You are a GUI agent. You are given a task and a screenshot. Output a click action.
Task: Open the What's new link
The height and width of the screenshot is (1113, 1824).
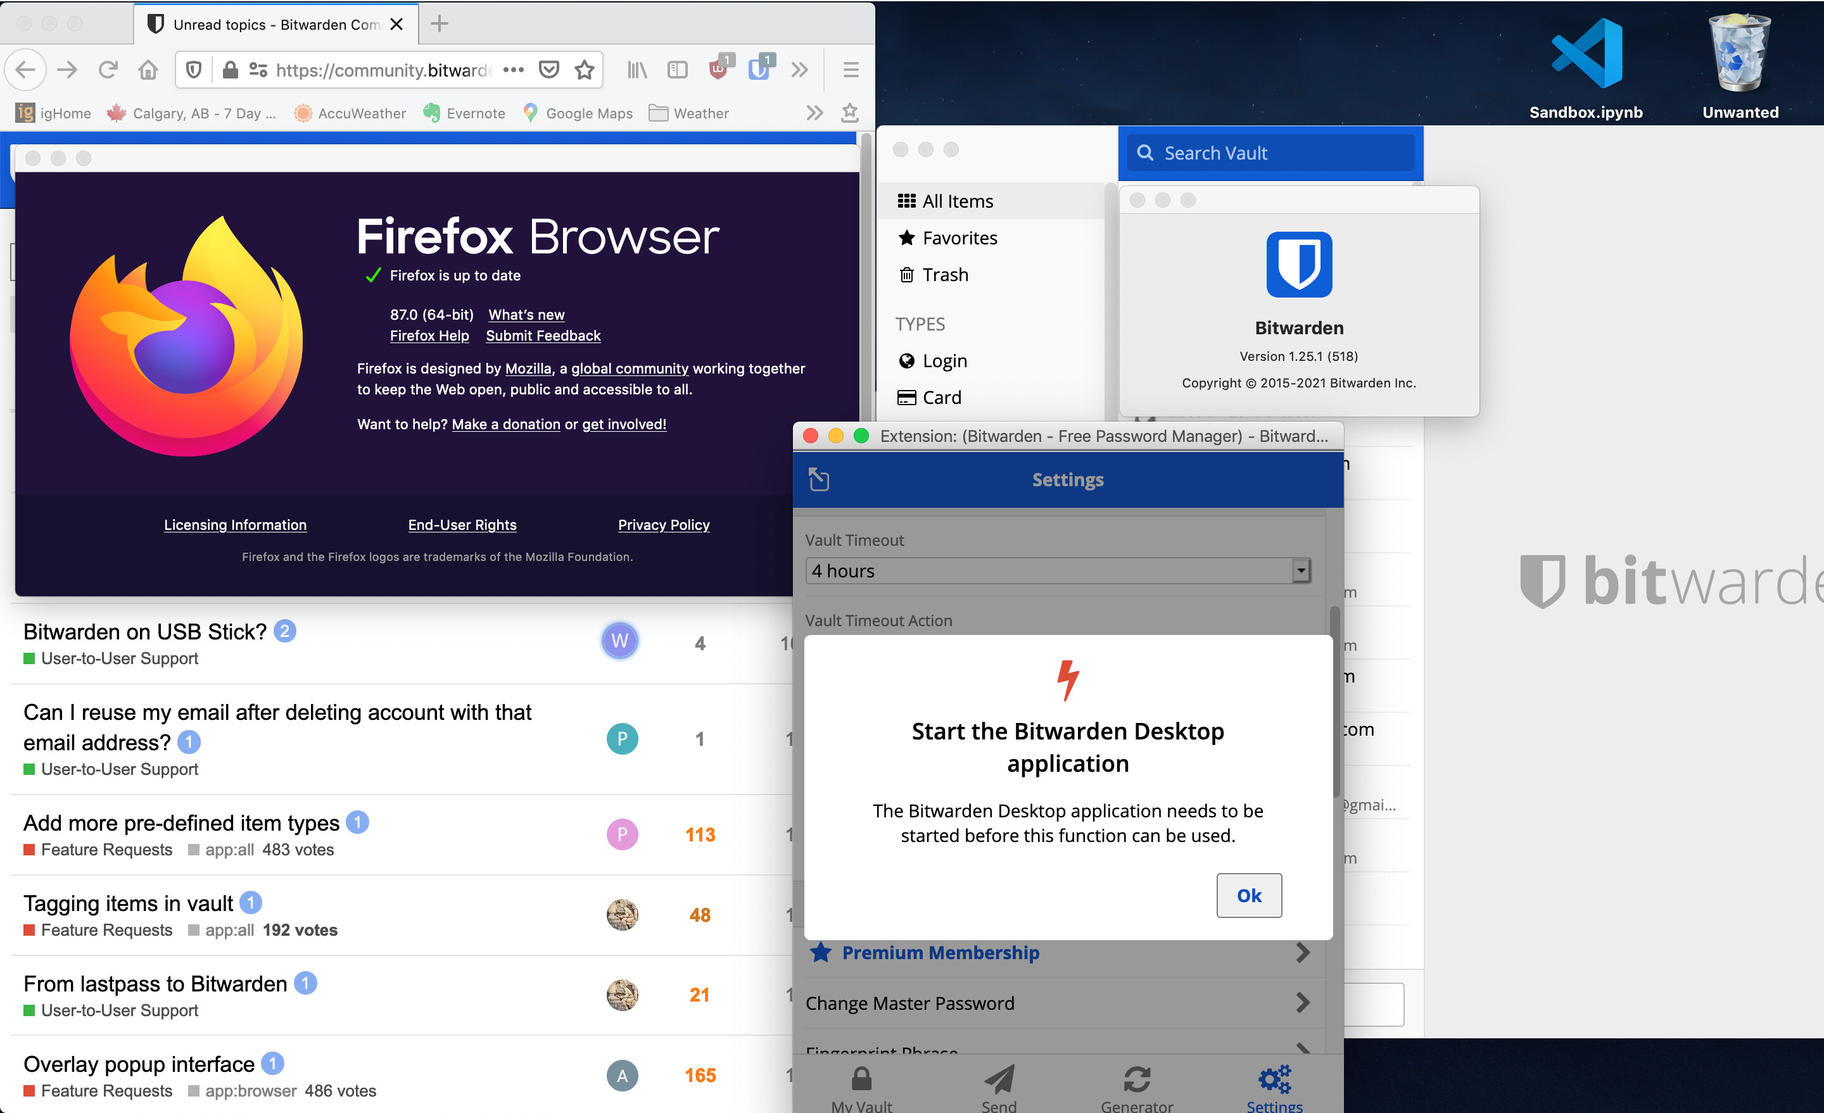pos(526,315)
